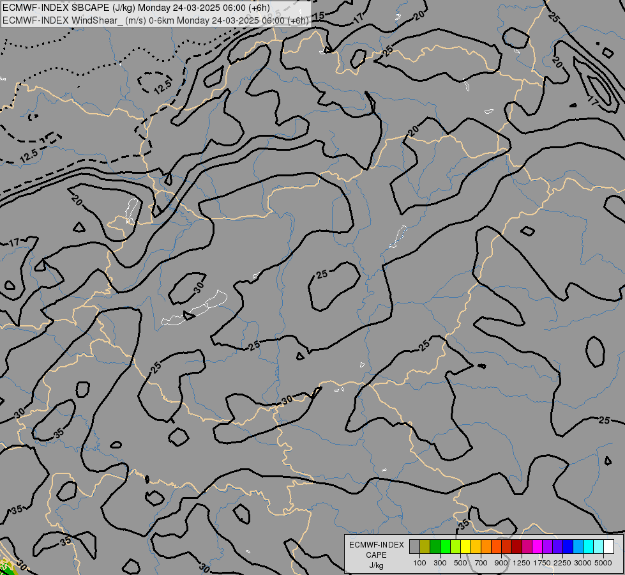The image size is (625, 575).
Task: Click the legend value 100
Action: [419, 563]
